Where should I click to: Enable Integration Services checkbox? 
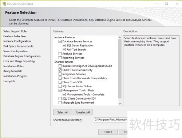[60, 74]
